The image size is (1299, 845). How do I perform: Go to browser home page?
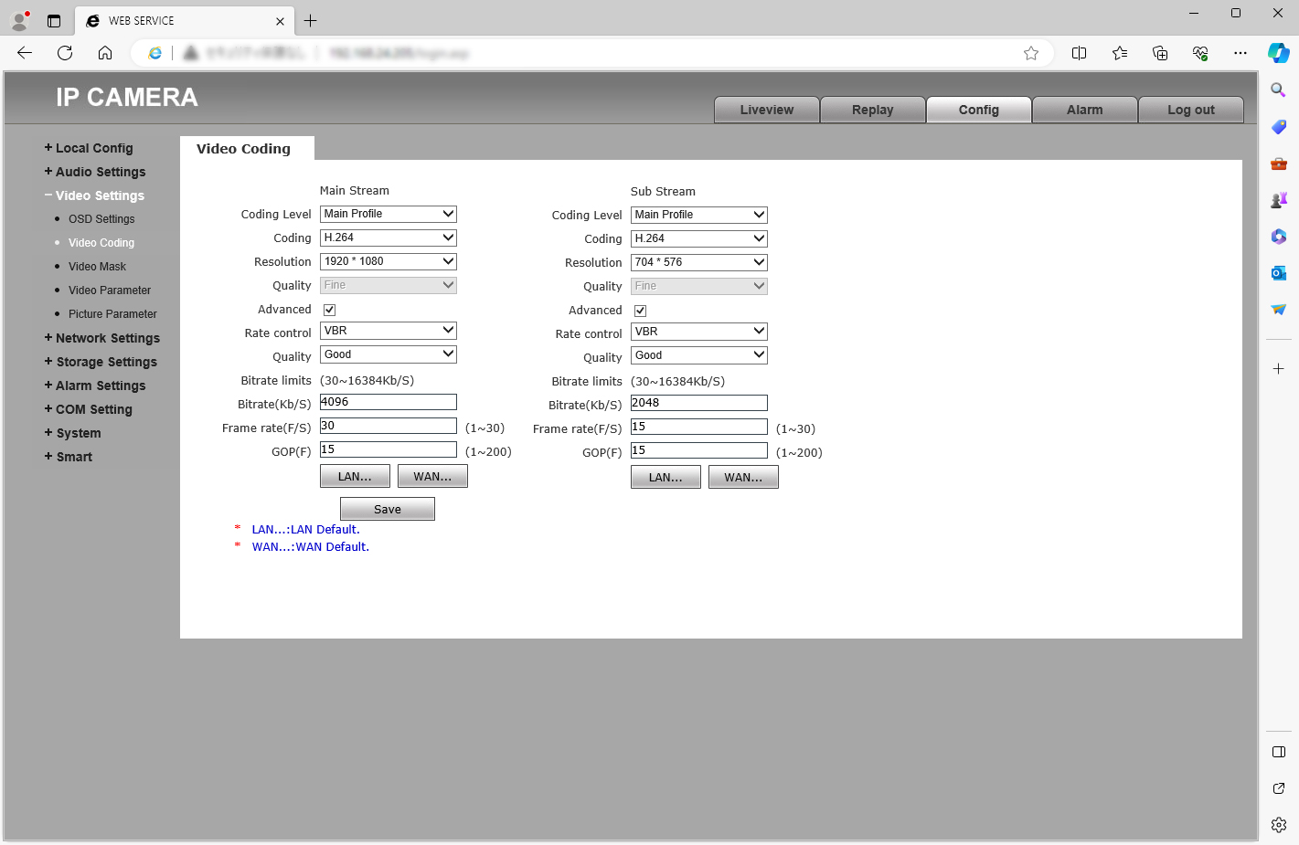105,53
